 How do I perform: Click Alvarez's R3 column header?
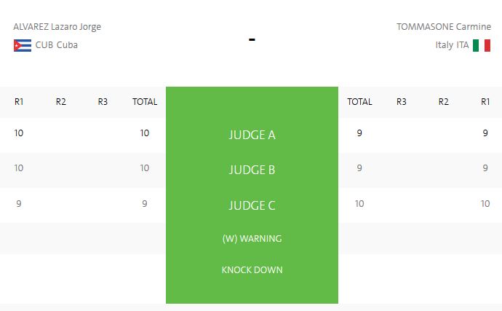coord(103,102)
